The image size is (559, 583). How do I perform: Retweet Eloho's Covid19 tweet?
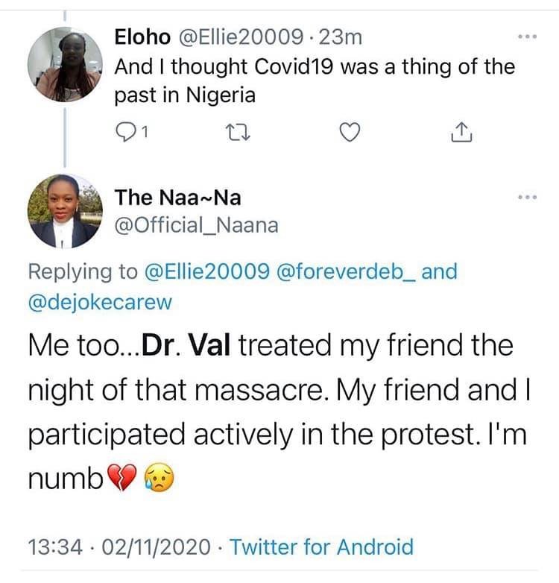click(238, 133)
